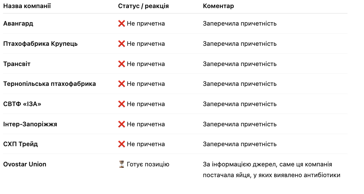The width and height of the screenshot is (364, 194).
Task: Click the red cross in Птахофабрика Крупець row
Action: pyautogui.click(x=121, y=44)
